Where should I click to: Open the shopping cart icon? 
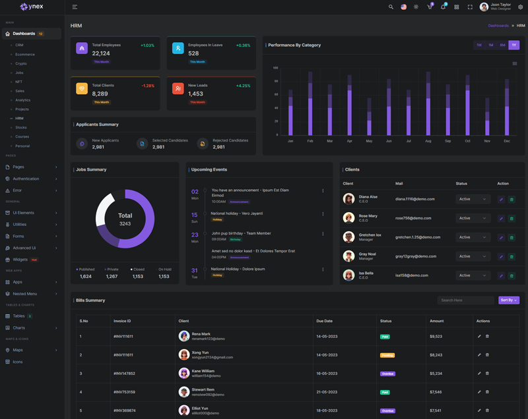tap(430, 7)
